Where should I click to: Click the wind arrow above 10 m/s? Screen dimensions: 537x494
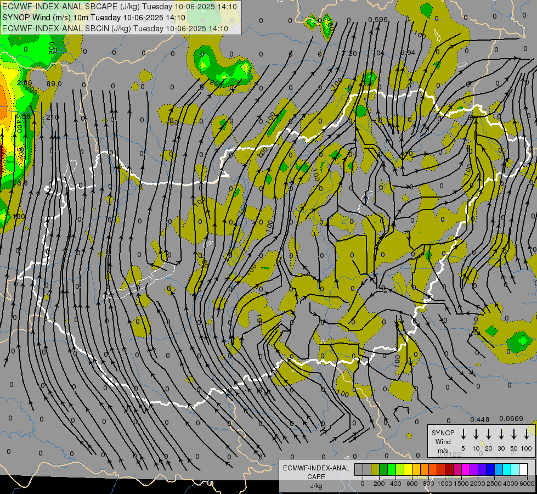[x=476, y=434]
